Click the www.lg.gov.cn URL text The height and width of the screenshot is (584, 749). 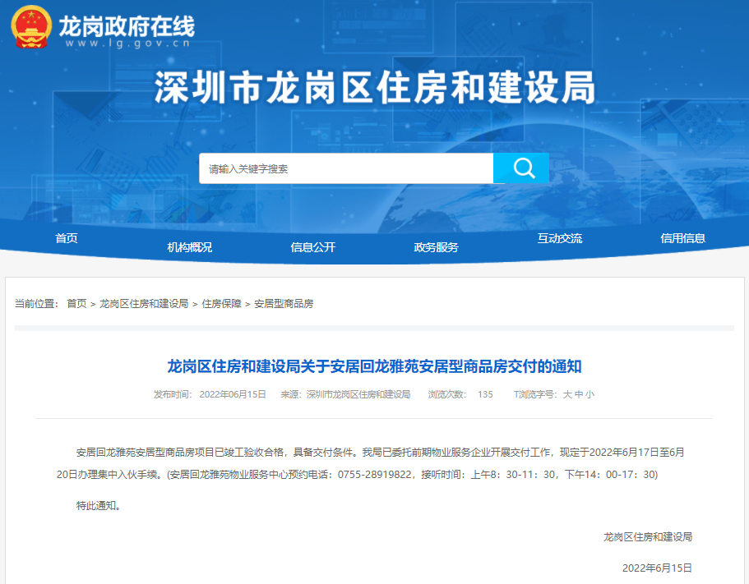click(x=127, y=44)
